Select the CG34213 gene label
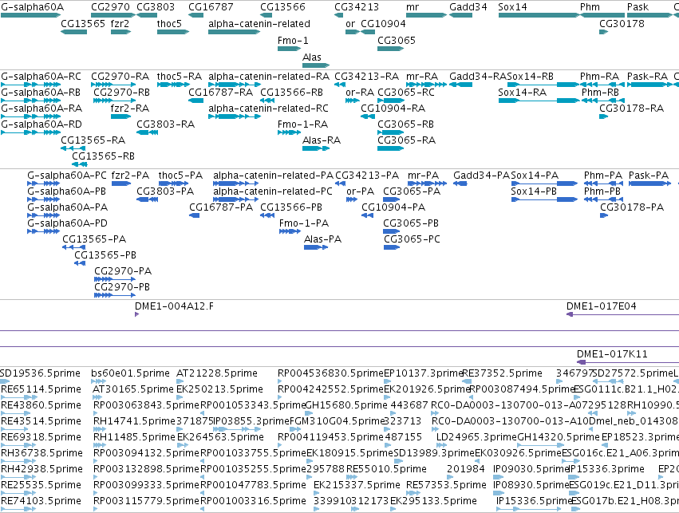Screen dimensions: 679x513 357,7
